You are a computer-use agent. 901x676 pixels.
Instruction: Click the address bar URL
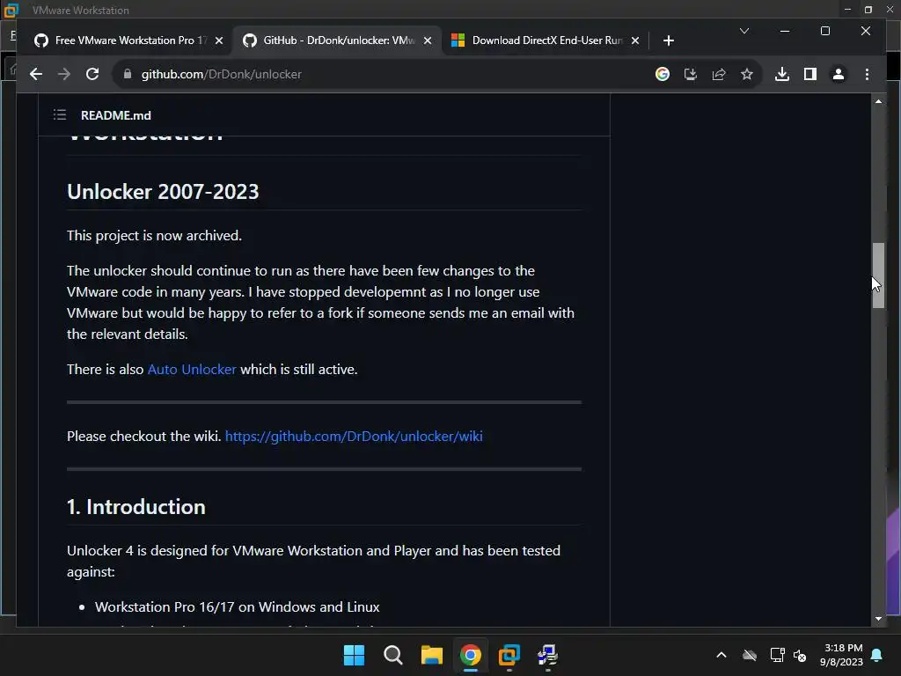(x=221, y=74)
